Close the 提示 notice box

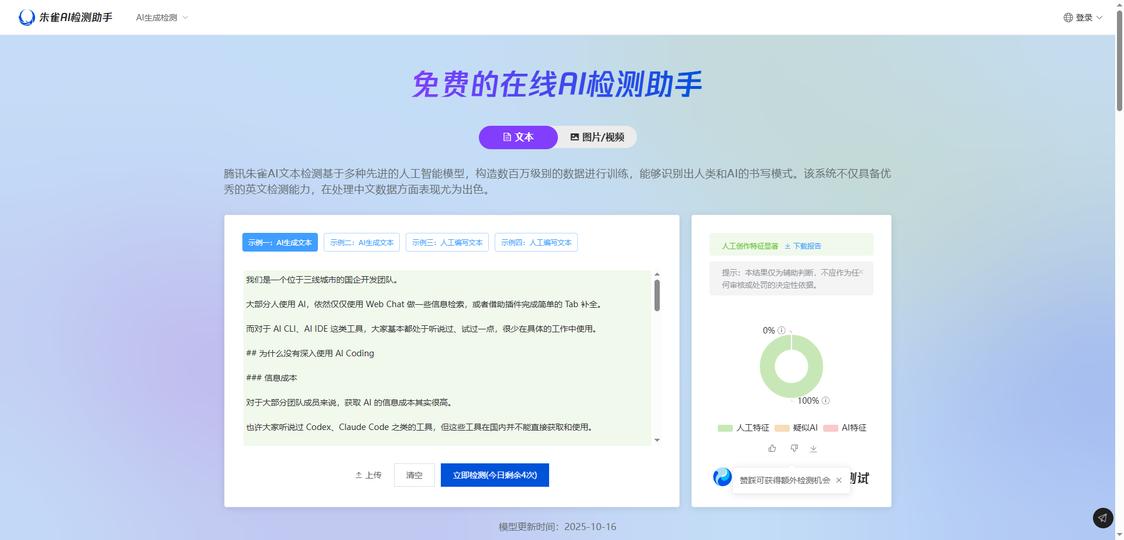862,271
